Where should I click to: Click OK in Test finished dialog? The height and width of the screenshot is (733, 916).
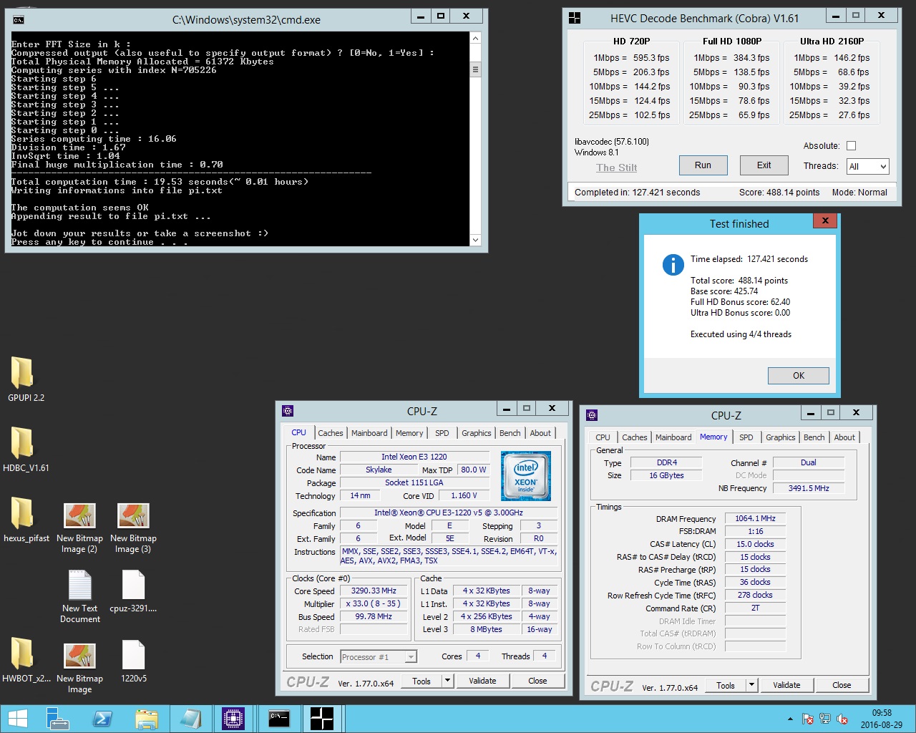(798, 376)
